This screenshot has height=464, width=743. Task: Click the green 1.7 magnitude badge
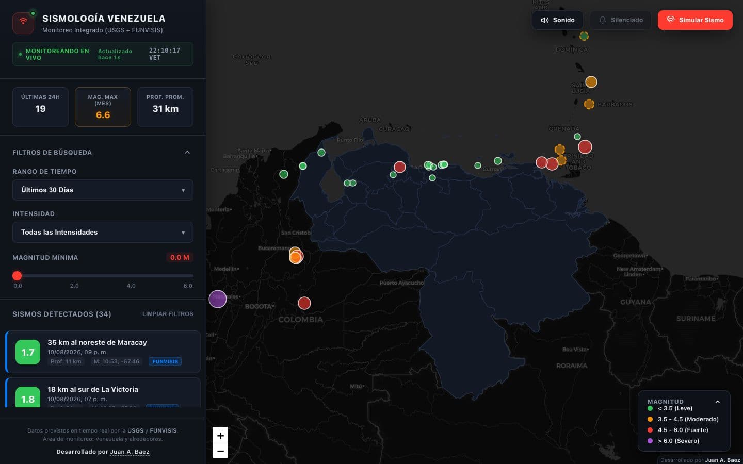pos(28,352)
